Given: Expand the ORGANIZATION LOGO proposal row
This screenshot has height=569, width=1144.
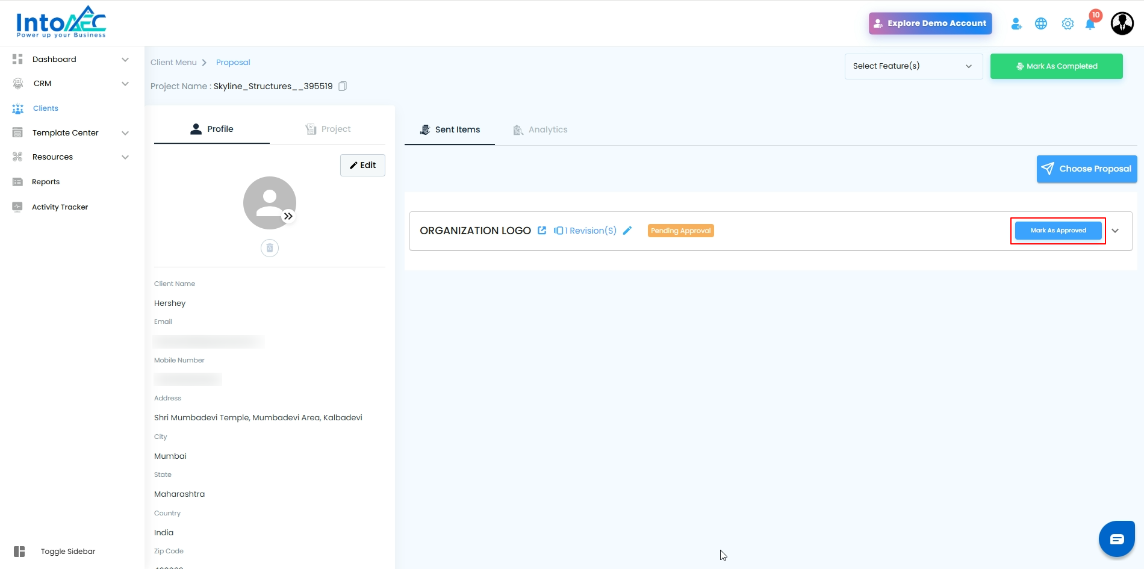Looking at the screenshot, I should 1115,231.
